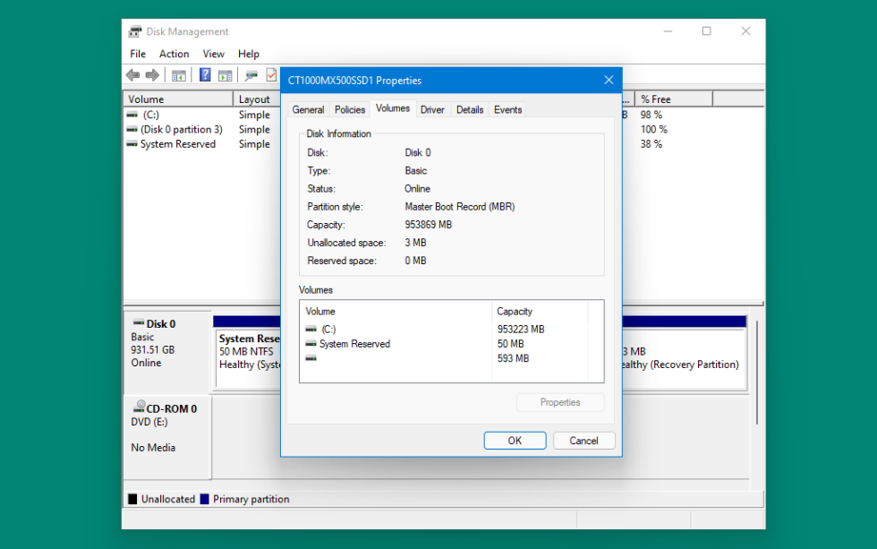Switch to the Policies tab
877x549 pixels.
[349, 108]
